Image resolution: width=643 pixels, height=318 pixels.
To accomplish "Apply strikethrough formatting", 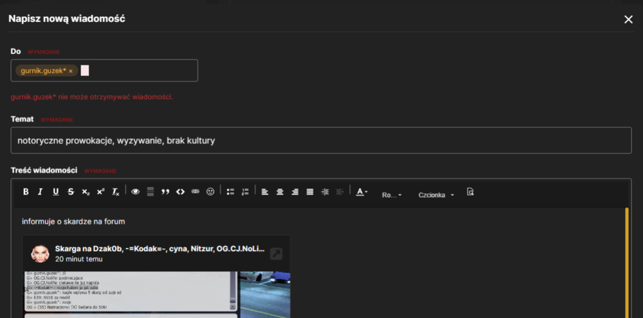I will (x=71, y=192).
